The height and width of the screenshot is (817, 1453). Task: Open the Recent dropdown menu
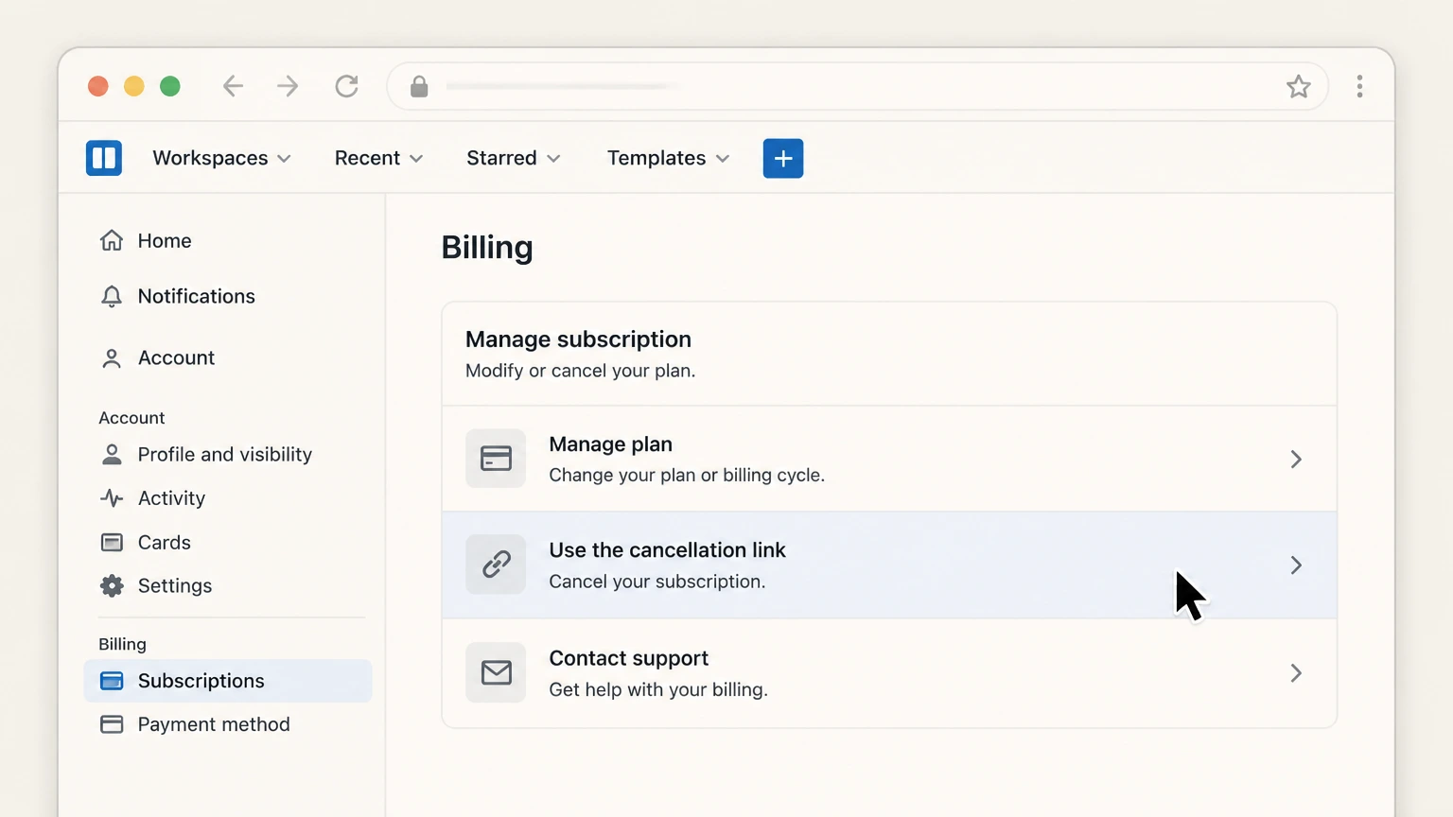click(378, 158)
